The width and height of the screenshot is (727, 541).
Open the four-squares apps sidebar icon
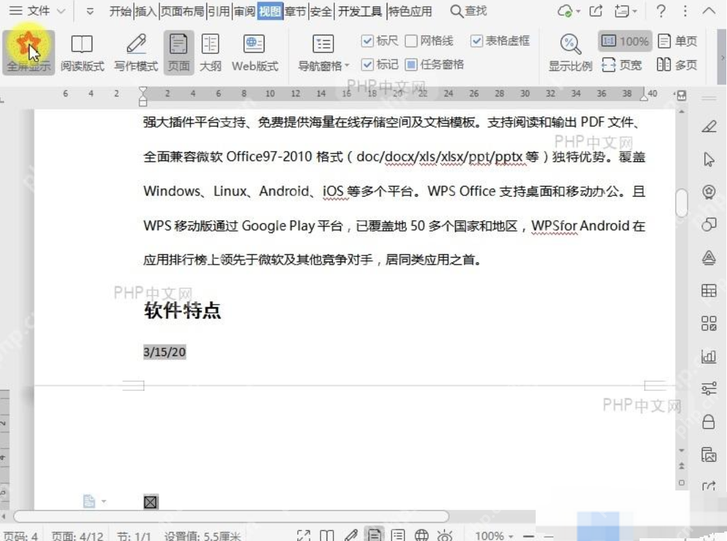tap(709, 323)
